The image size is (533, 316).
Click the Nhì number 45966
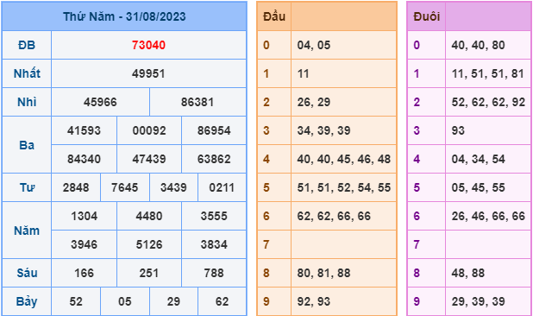(x=100, y=102)
